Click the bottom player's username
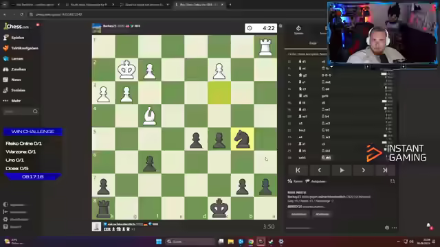The image size is (440, 247). pos(121,224)
